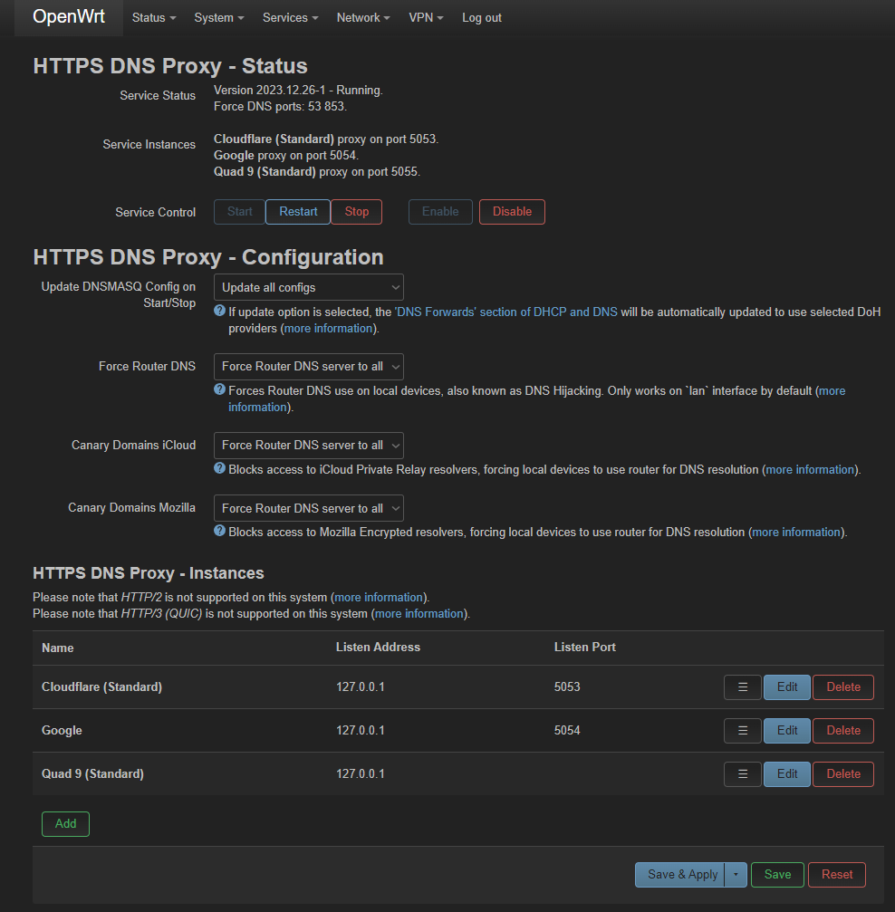Click help icon under Force Router DNS dropdown
This screenshot has height=912, width=895.
[x=219, y=389]
